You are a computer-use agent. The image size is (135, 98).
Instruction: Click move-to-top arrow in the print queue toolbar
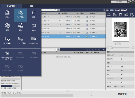pos(90,50)
